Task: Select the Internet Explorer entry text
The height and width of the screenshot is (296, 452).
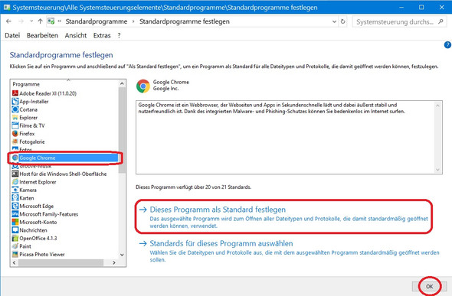Action: click(38, 182)
